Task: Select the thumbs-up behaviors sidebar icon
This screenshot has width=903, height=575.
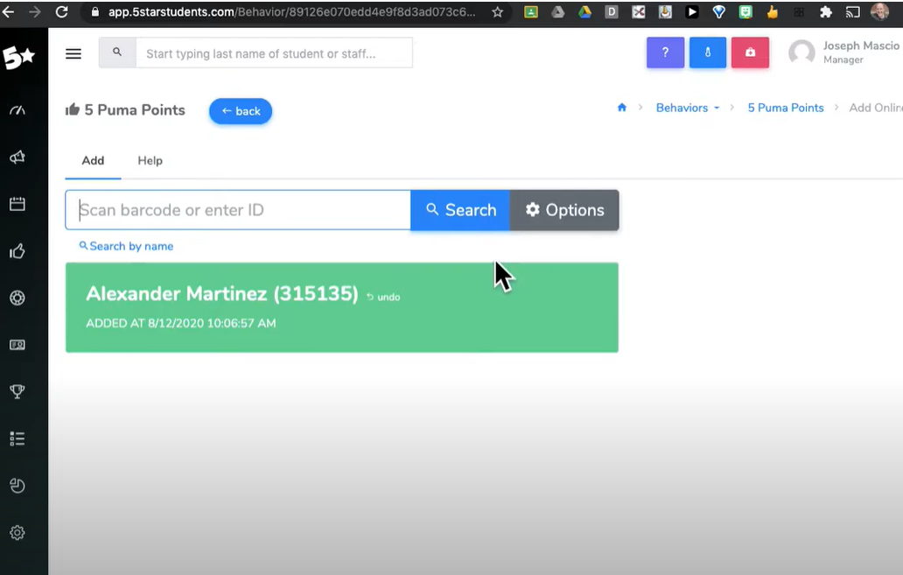Action: [17, 251]
